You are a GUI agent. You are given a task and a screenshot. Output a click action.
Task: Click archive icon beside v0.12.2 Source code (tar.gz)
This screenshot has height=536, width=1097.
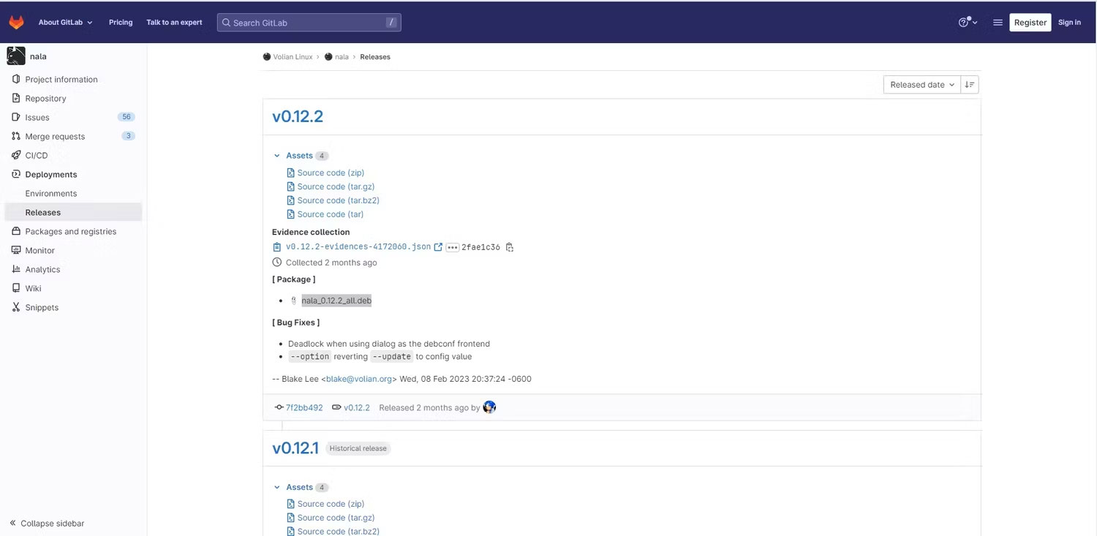291,186
